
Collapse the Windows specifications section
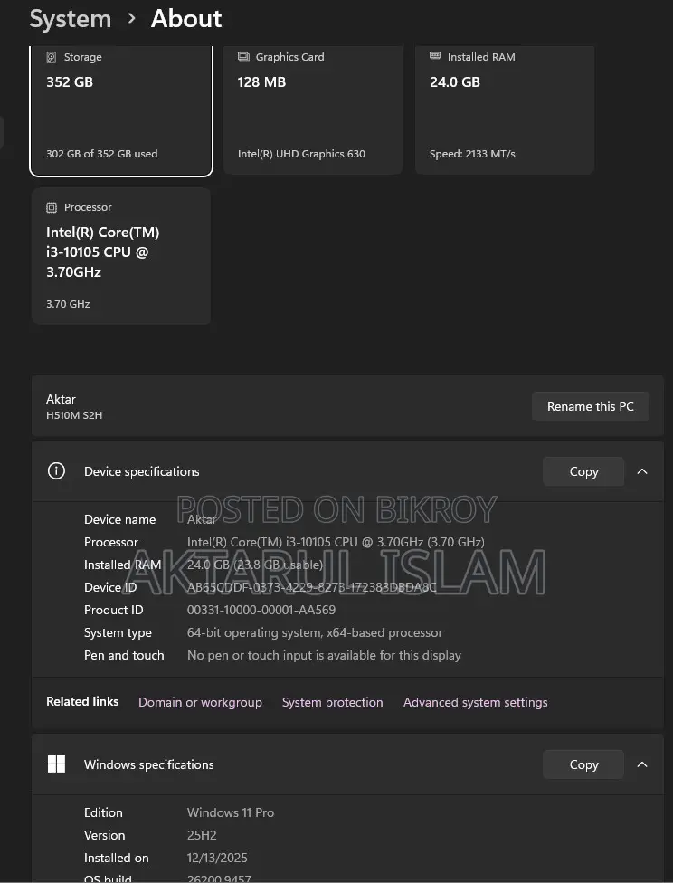point(642,764)
